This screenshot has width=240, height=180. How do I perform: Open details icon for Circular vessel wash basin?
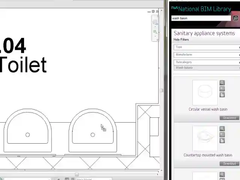click(x=222, y=89)
